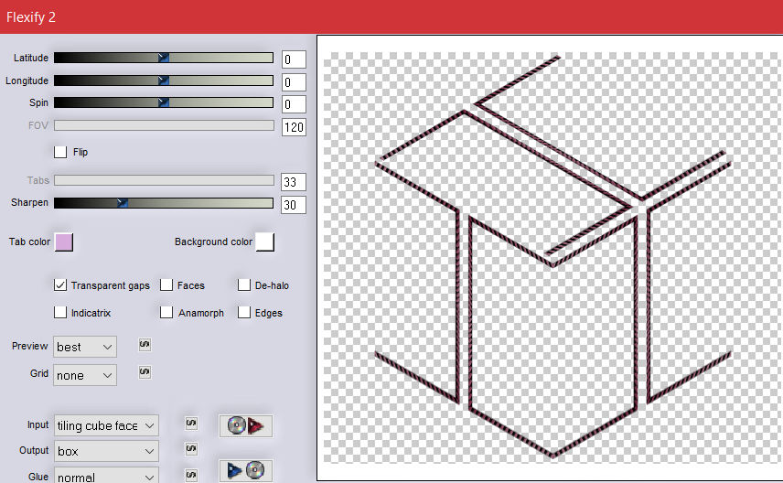The height and width of the screenshot is (483, 783).
Task: Click the lock icon beside Output dropdown
Action: (x=191, y=448)
